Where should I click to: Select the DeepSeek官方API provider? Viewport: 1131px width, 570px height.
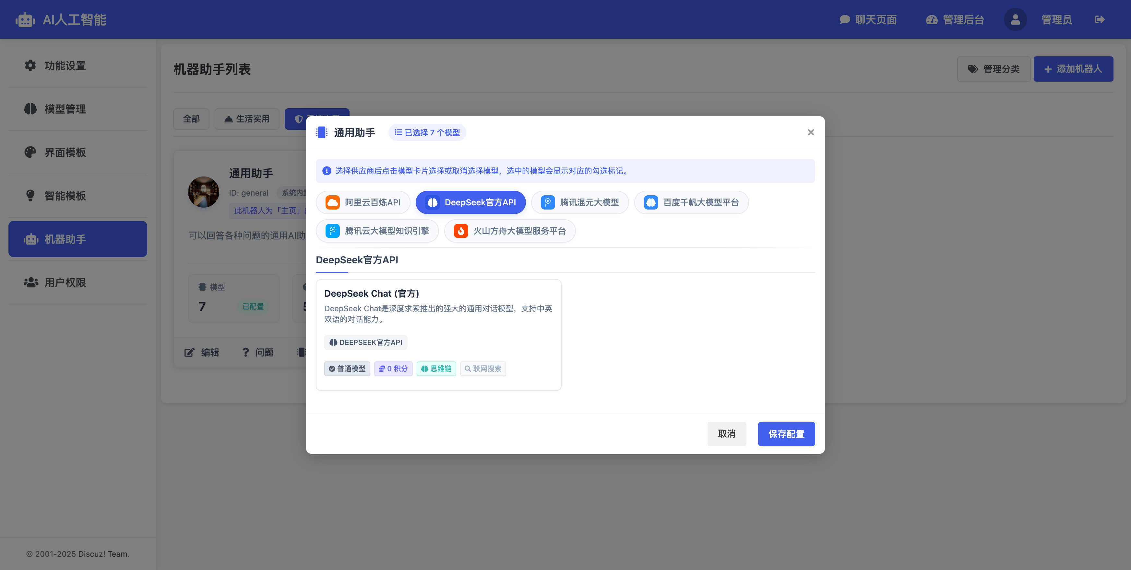click(471, 202)
